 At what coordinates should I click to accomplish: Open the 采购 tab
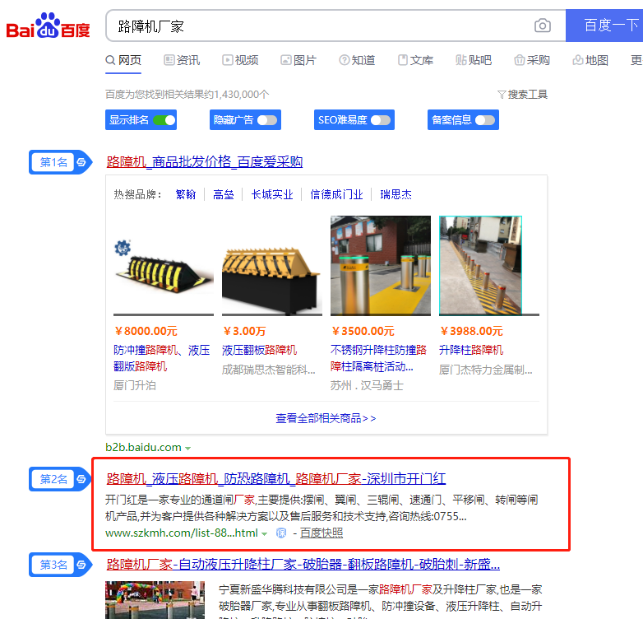pos(531,60)
